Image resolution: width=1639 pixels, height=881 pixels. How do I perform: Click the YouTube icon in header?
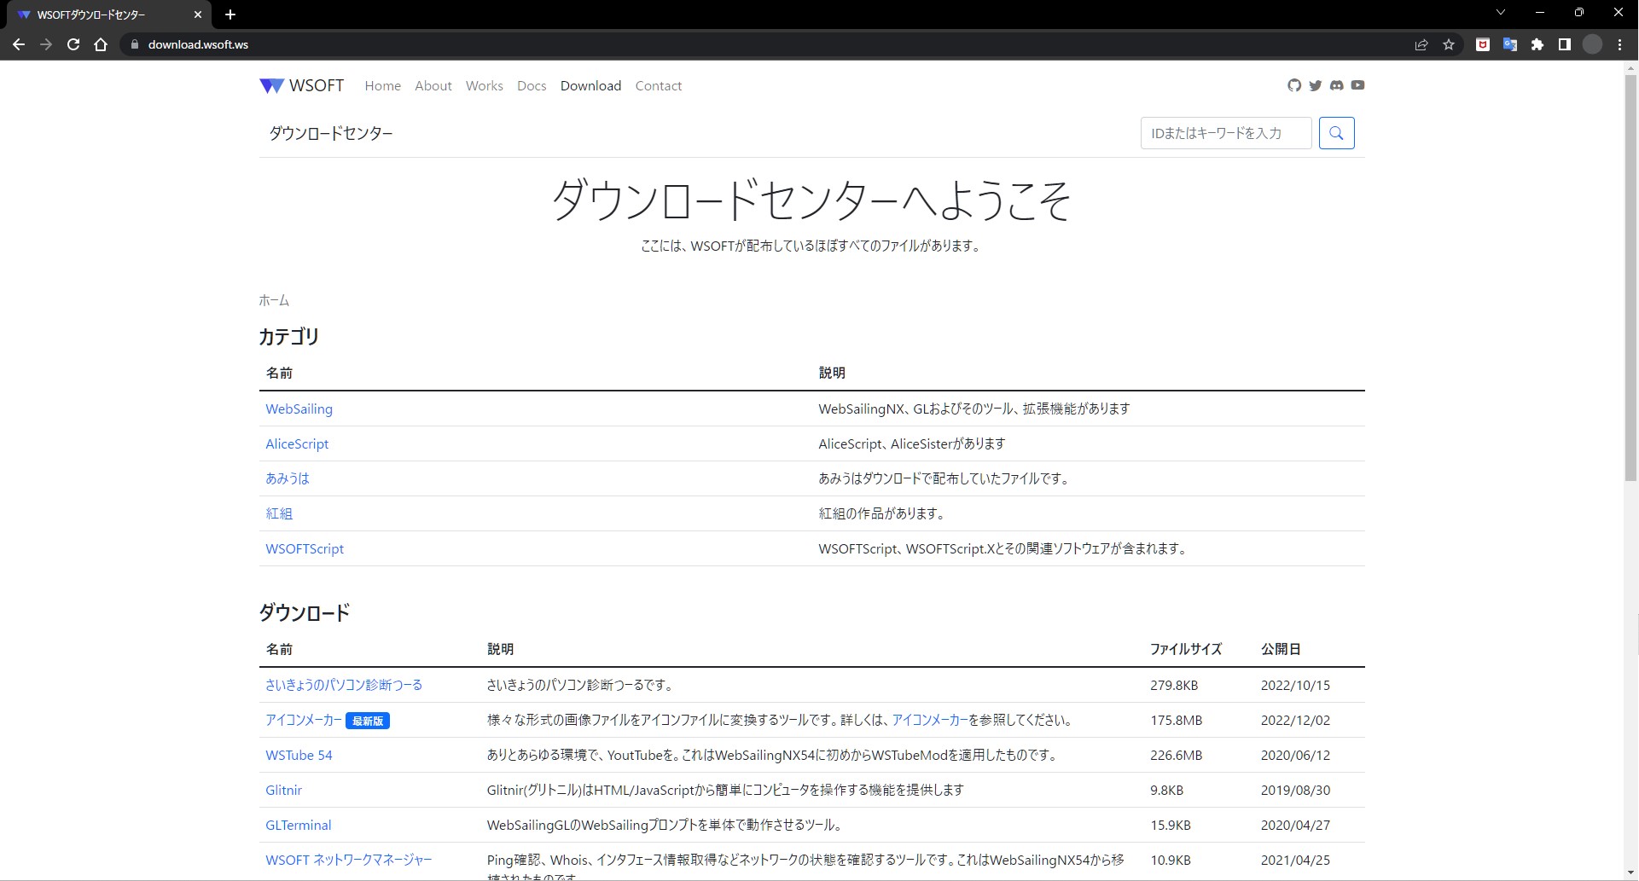click(x=1357, y=85)
